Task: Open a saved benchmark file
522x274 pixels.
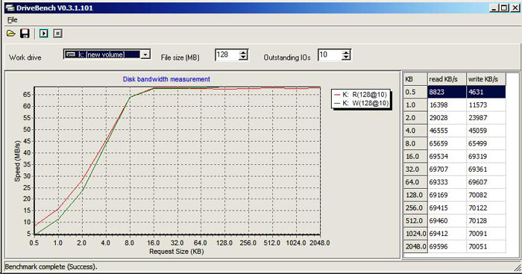Action: tap(11, 34)
